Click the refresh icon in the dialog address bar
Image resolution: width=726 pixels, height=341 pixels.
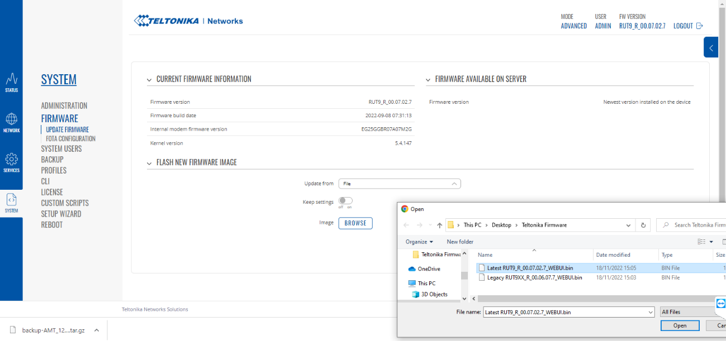[643, 225]
